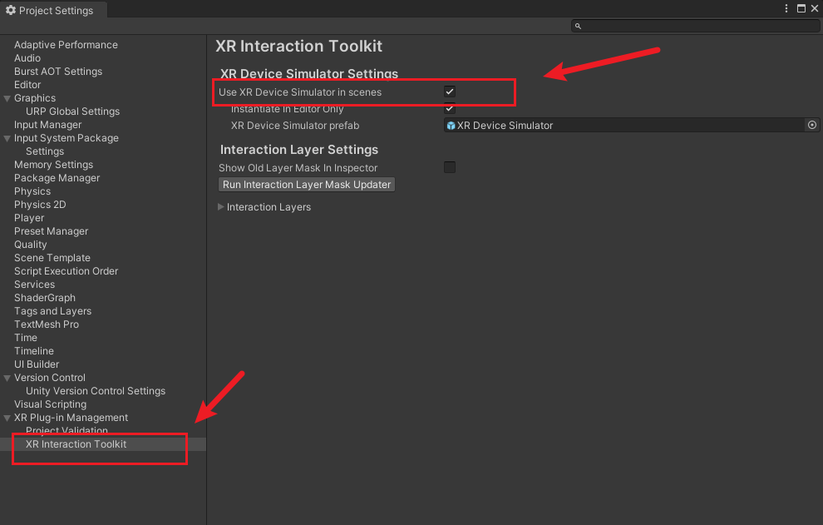Open Memory Settings
Screen dimensions: 823x525
pos(53,165)
